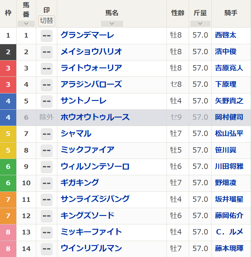Expand the 馬名 column sort arrow
Screen dimensions: 251x257
(x=112, y=24)
